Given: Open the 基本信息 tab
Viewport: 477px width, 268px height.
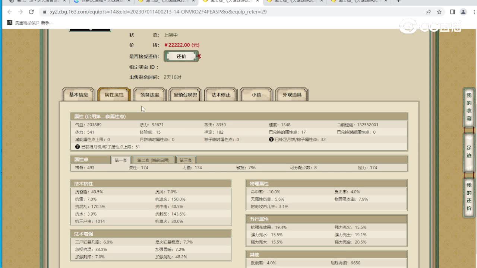Looking at the screenshot, I should [x=79, y=95].
